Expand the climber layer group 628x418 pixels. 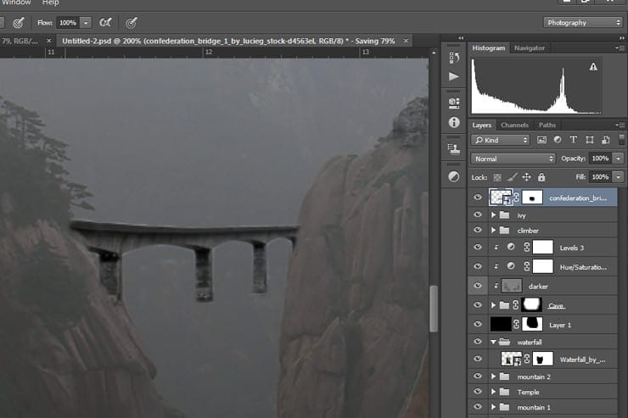494,231
